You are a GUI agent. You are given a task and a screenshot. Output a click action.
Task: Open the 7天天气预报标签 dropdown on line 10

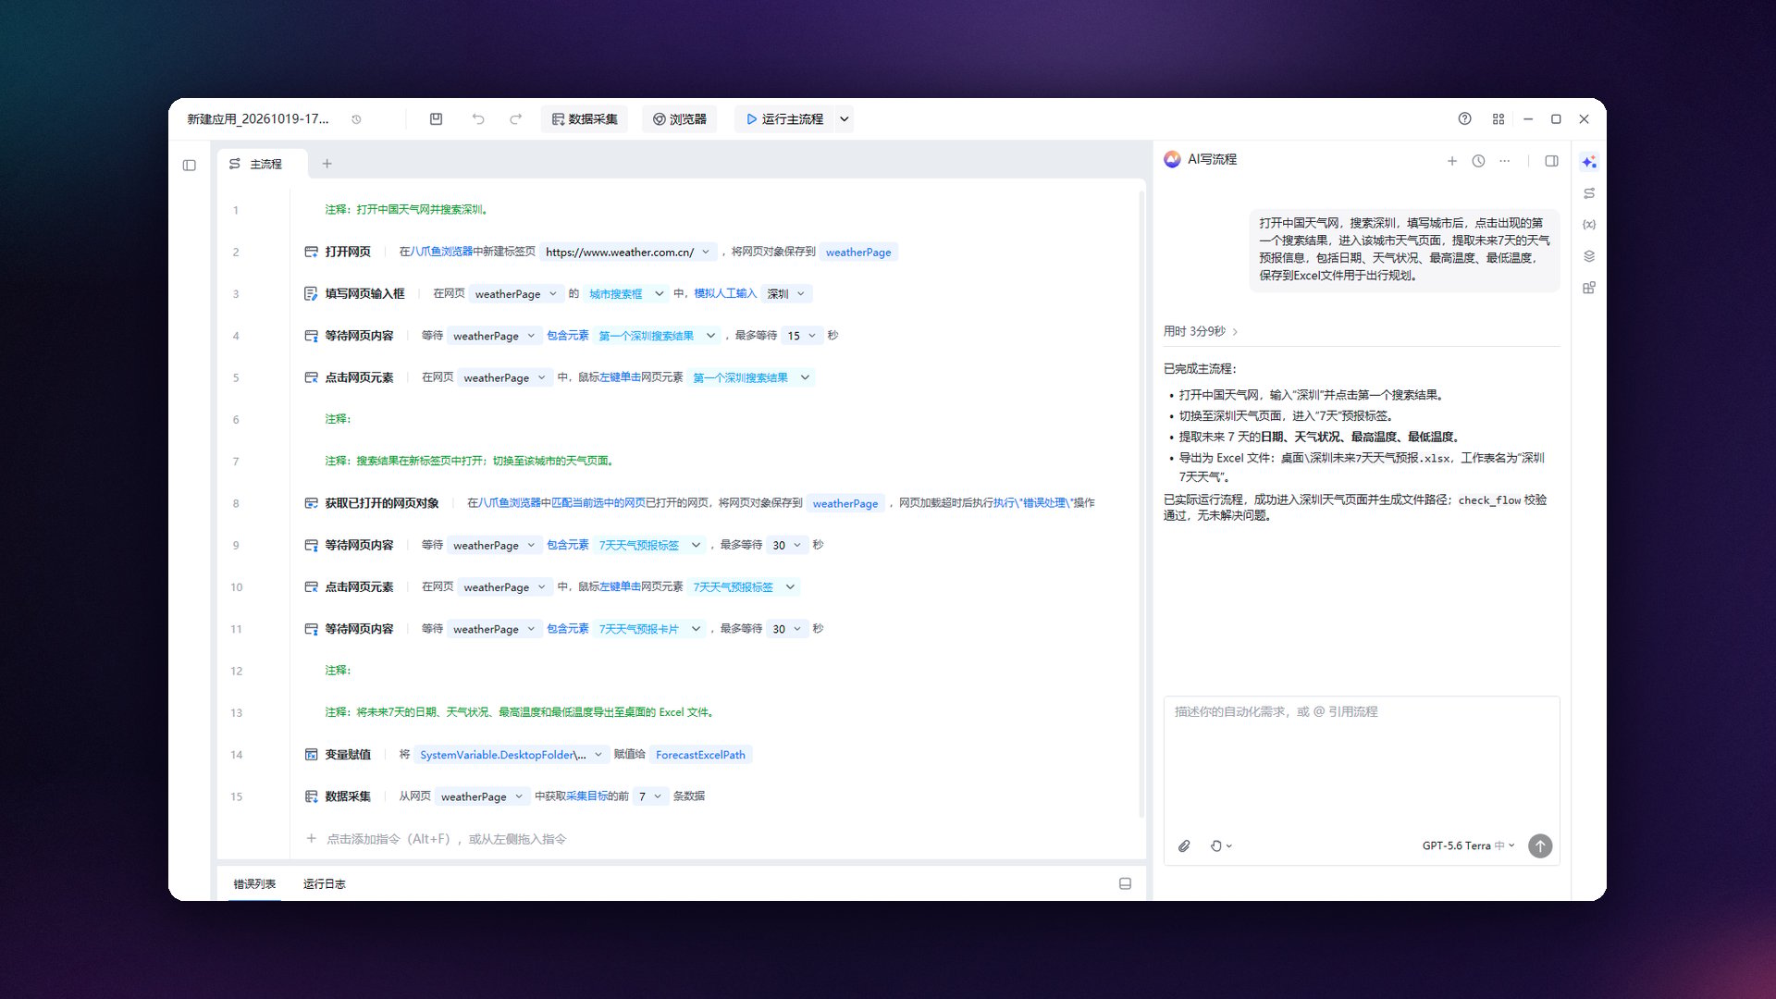(790, 586)
